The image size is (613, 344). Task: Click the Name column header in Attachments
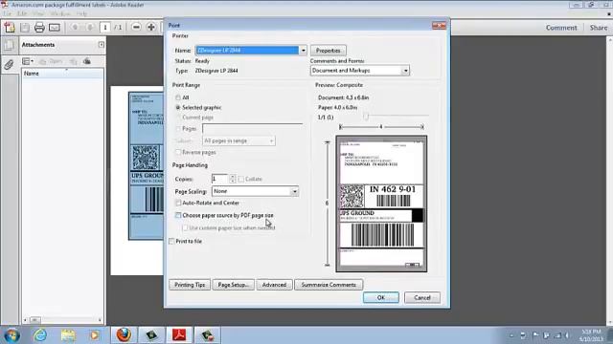coord(62,74)
